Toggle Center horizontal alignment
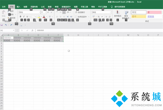The width and height of the screenshot is (163, 110). point(60,16)
